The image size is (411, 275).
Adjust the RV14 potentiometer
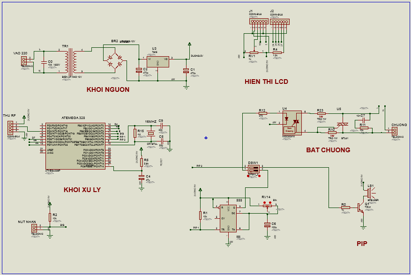click(267, 205)
